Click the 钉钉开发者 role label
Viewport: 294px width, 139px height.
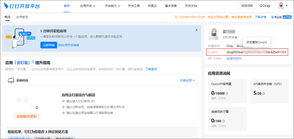pos(230,37)
